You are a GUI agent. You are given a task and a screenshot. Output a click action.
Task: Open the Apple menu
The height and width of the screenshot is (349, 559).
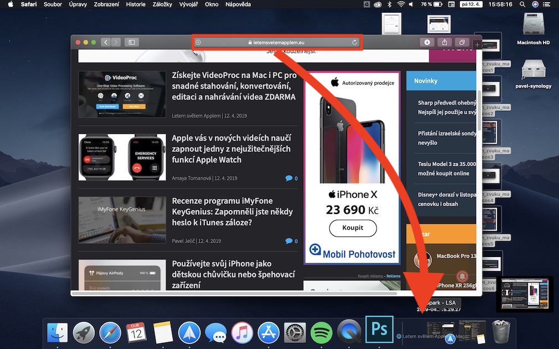pos(11,4)
